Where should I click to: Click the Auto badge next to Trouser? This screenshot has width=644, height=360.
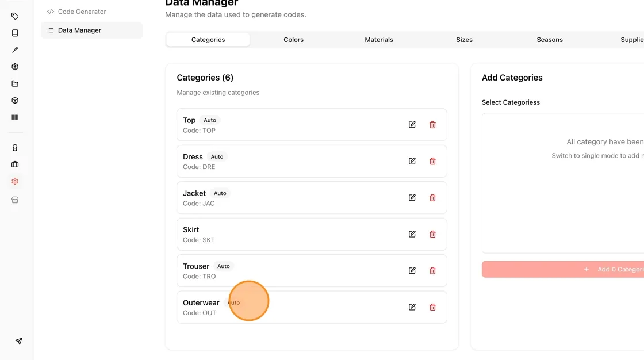(x=224, y=266)
